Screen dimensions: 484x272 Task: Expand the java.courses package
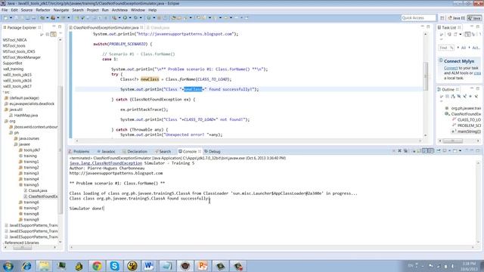[26, 138]
